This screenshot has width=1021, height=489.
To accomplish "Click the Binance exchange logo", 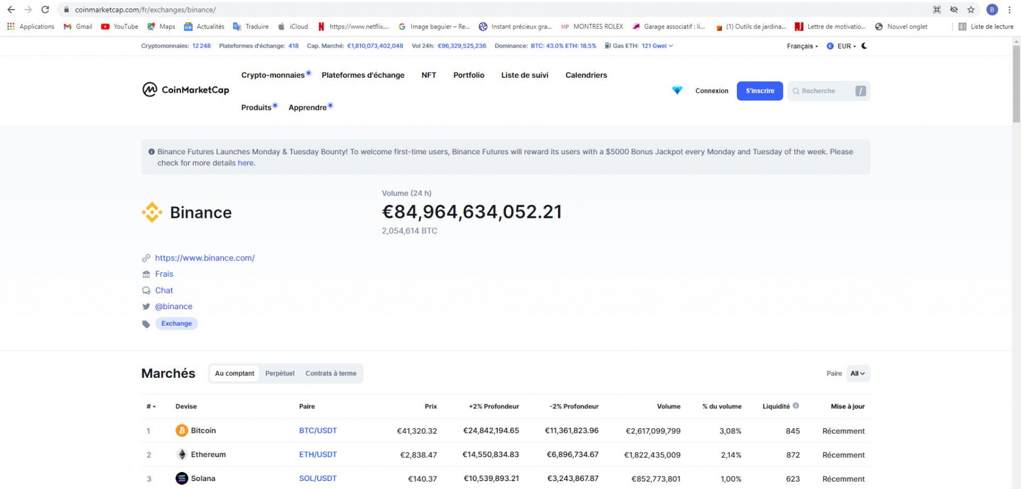I will [152, 213].
